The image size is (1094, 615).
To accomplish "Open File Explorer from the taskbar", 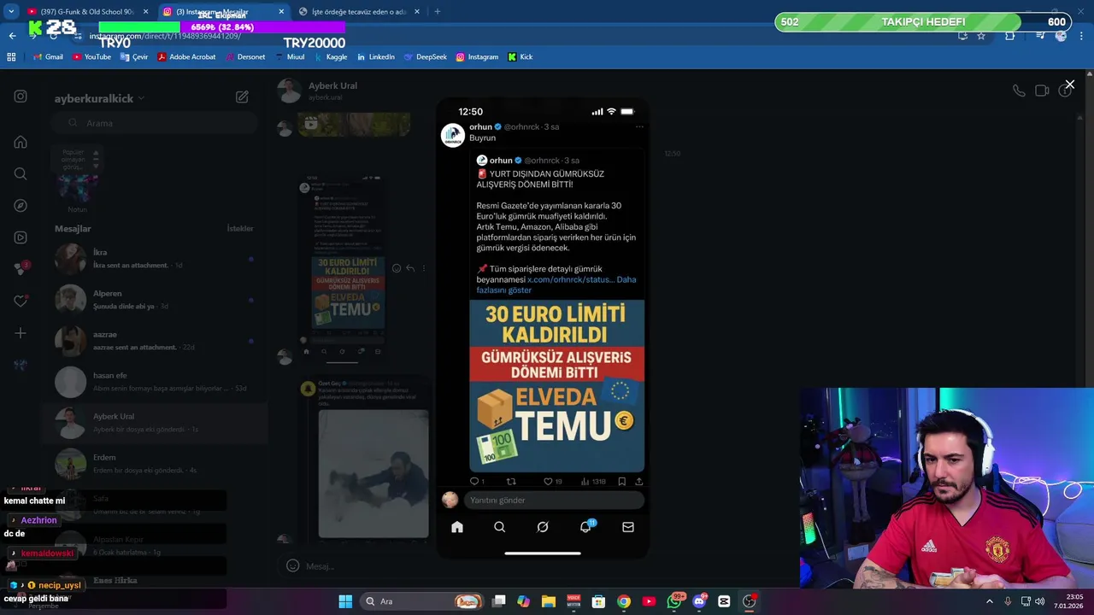I will point(549,601).
